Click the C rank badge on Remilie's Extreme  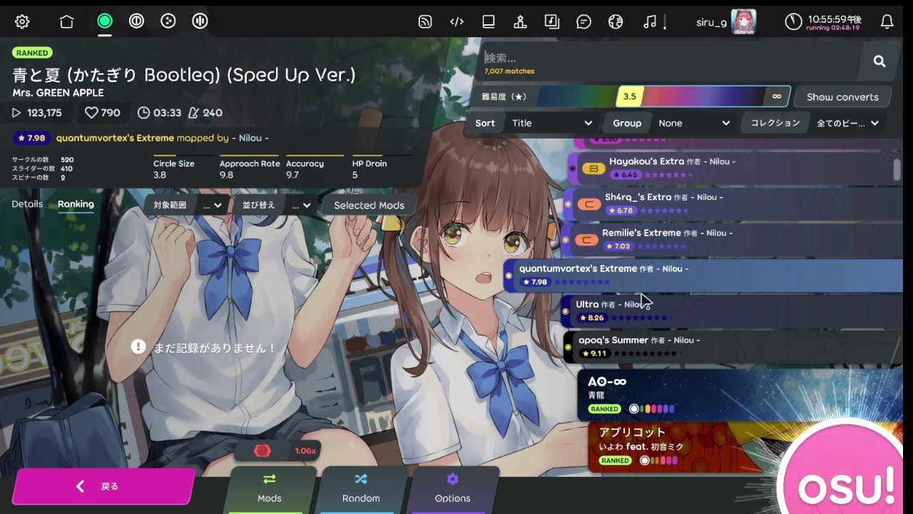[x=586, y=241]
